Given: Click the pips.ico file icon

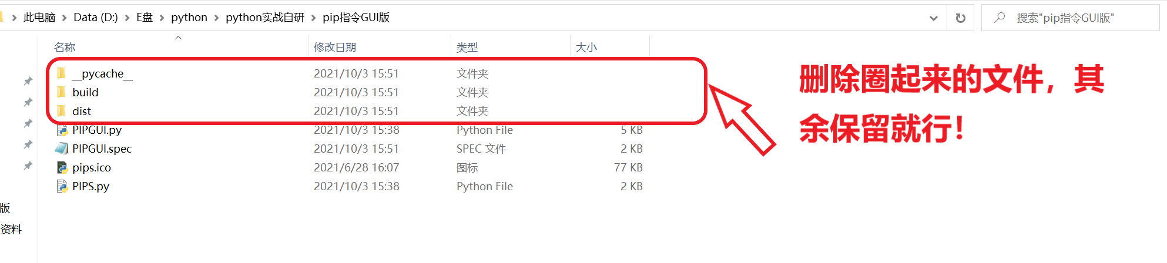Looking at the screenshot, I should 62,167.
